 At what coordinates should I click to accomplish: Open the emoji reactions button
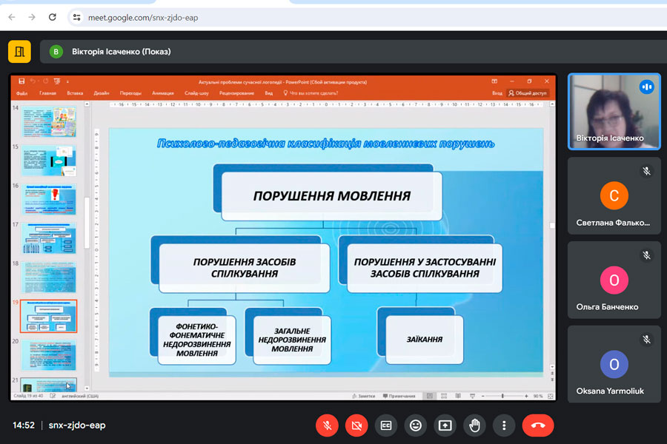click(x=416, y=425)
